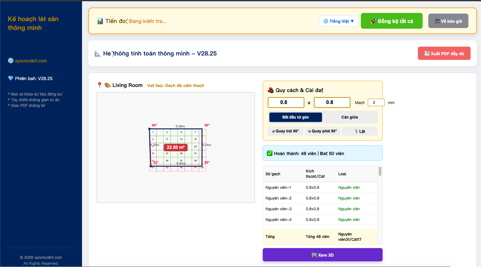Click the globe icon beside synctoolkit.com

coord(11,61)
